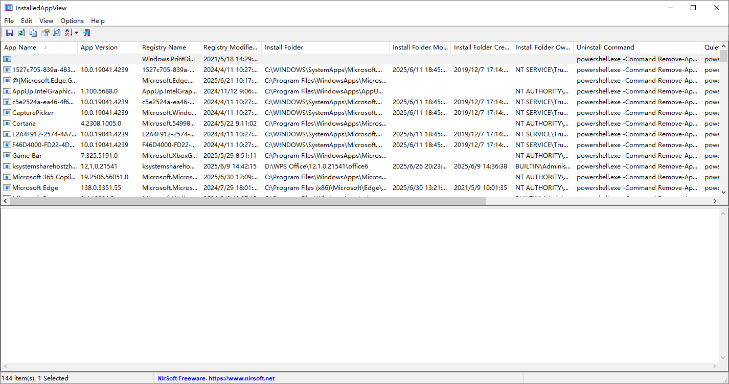Click the 2024/5/22 9:11:02 registry modified cell

(230, 124)
